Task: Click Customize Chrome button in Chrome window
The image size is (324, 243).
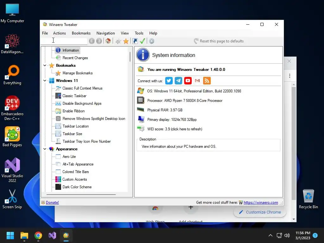Action: tap(260, 212)
